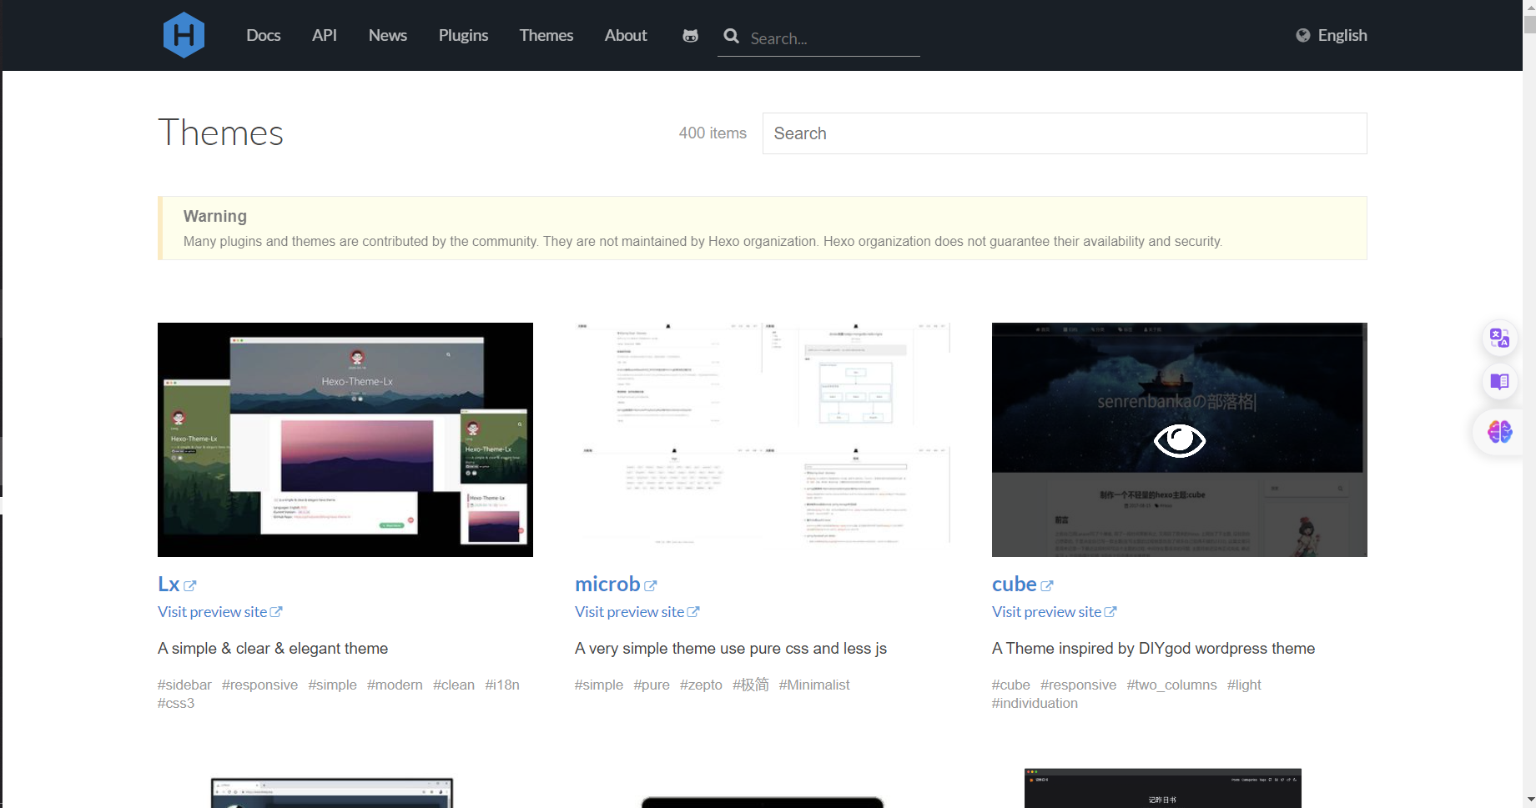Filter by #light tag
The image size is (1536, 808).
click(1244, 685)
